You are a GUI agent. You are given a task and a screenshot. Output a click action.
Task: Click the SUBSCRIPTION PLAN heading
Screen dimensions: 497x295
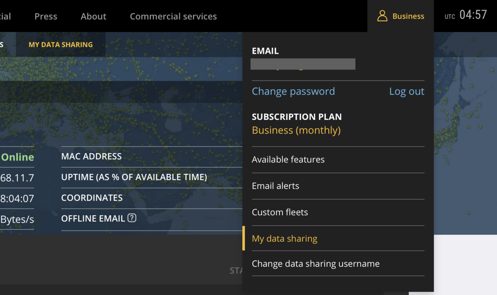[x=297, y=117]
